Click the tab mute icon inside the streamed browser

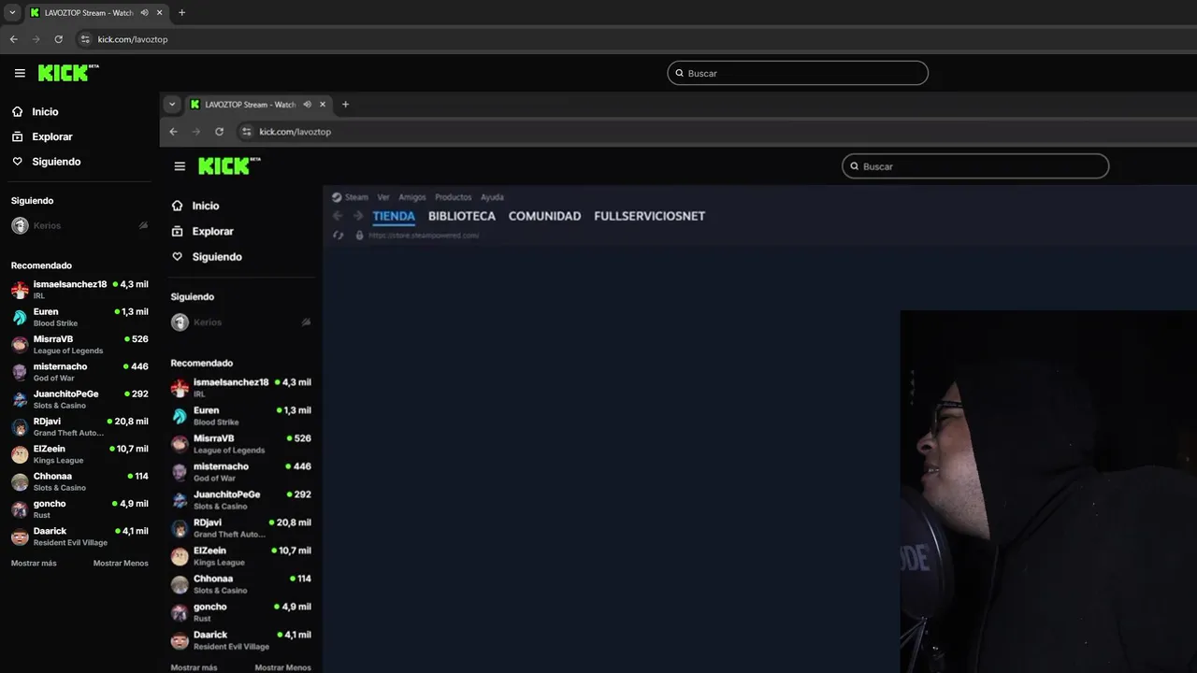(x=307, y=105)
